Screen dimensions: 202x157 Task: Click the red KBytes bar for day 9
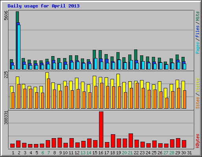click(60, 143)
